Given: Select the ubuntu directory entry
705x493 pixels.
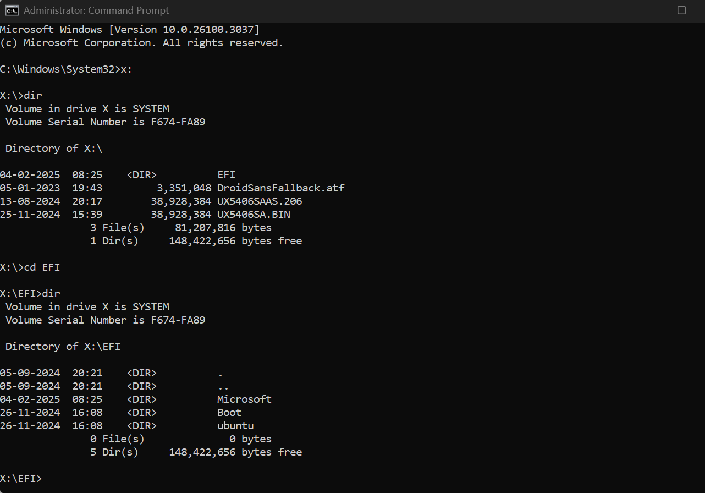Looking at the screenshot, I should (x=235, y=425).
